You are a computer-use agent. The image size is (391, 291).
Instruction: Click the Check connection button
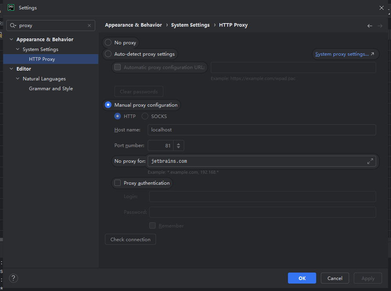(x=130, y=239)
